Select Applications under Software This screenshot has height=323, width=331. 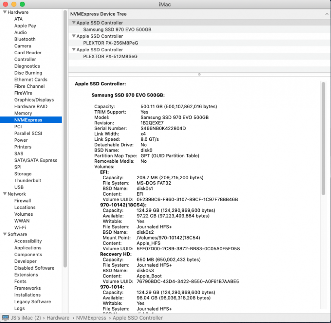28,248
